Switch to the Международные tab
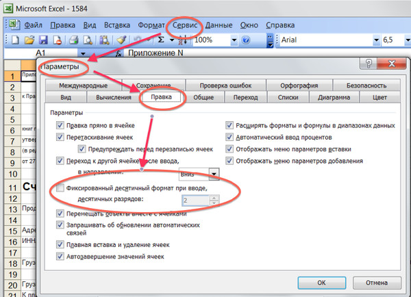411x297 pixels. pyautogui.click(x=84, y=86)
